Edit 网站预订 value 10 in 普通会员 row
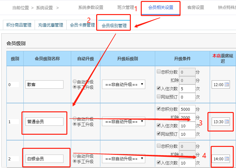Image resolution: width=236 pixels, height=168 pixels. click(x=187, y=134)
